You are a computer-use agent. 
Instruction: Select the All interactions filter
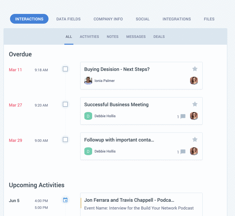[x=69, y=37]
